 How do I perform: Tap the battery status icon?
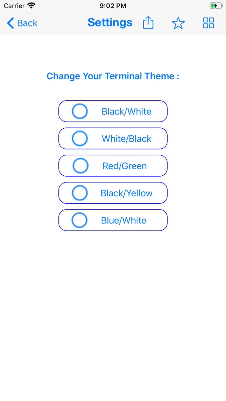point(216,6)
